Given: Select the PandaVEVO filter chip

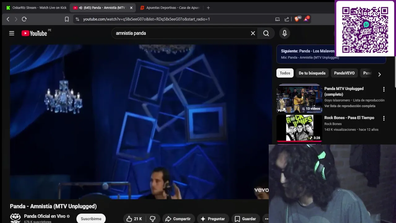Looking at the screenshot, I should coord(344,73).
